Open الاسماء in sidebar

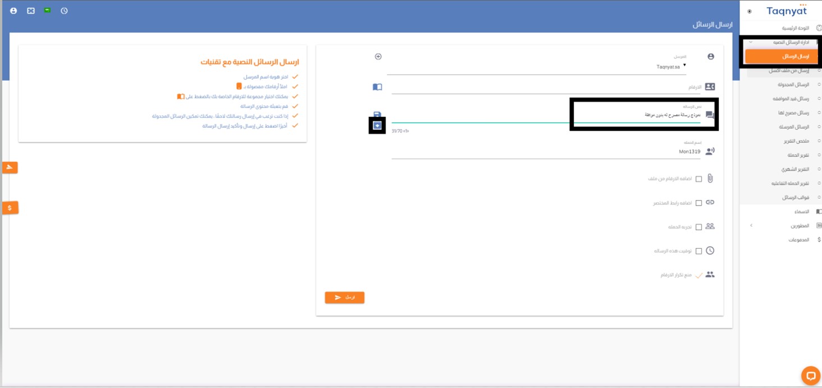coord(802,212)
